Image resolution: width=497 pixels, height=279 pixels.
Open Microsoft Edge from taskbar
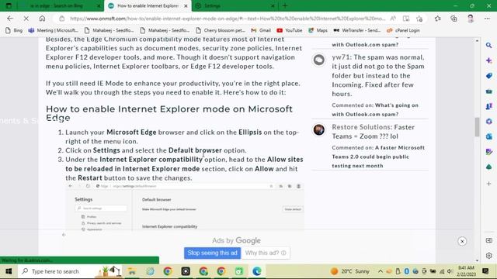[x=257, y=271]
